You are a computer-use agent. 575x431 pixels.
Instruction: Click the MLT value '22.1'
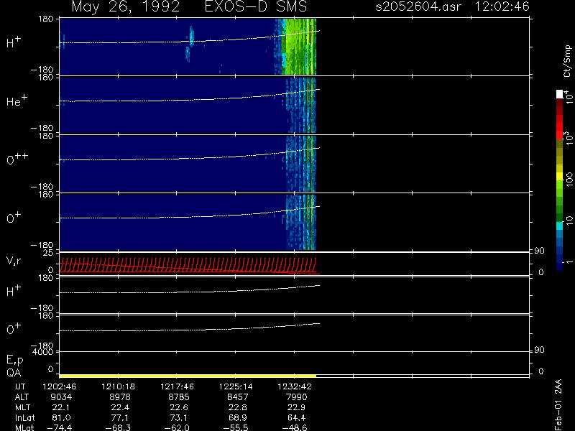[61, 407]
